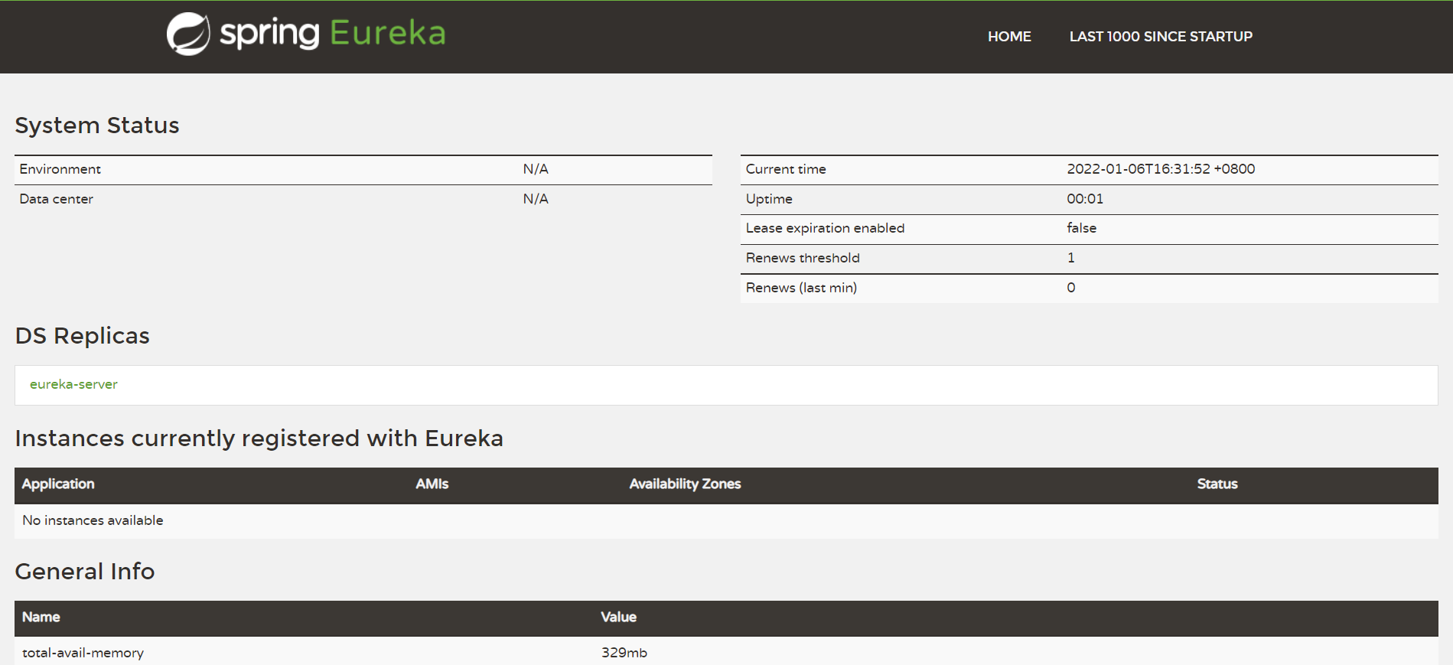The image size is (1453, 665).
Task: Click the System Status heading
Action: coord(97,126)
